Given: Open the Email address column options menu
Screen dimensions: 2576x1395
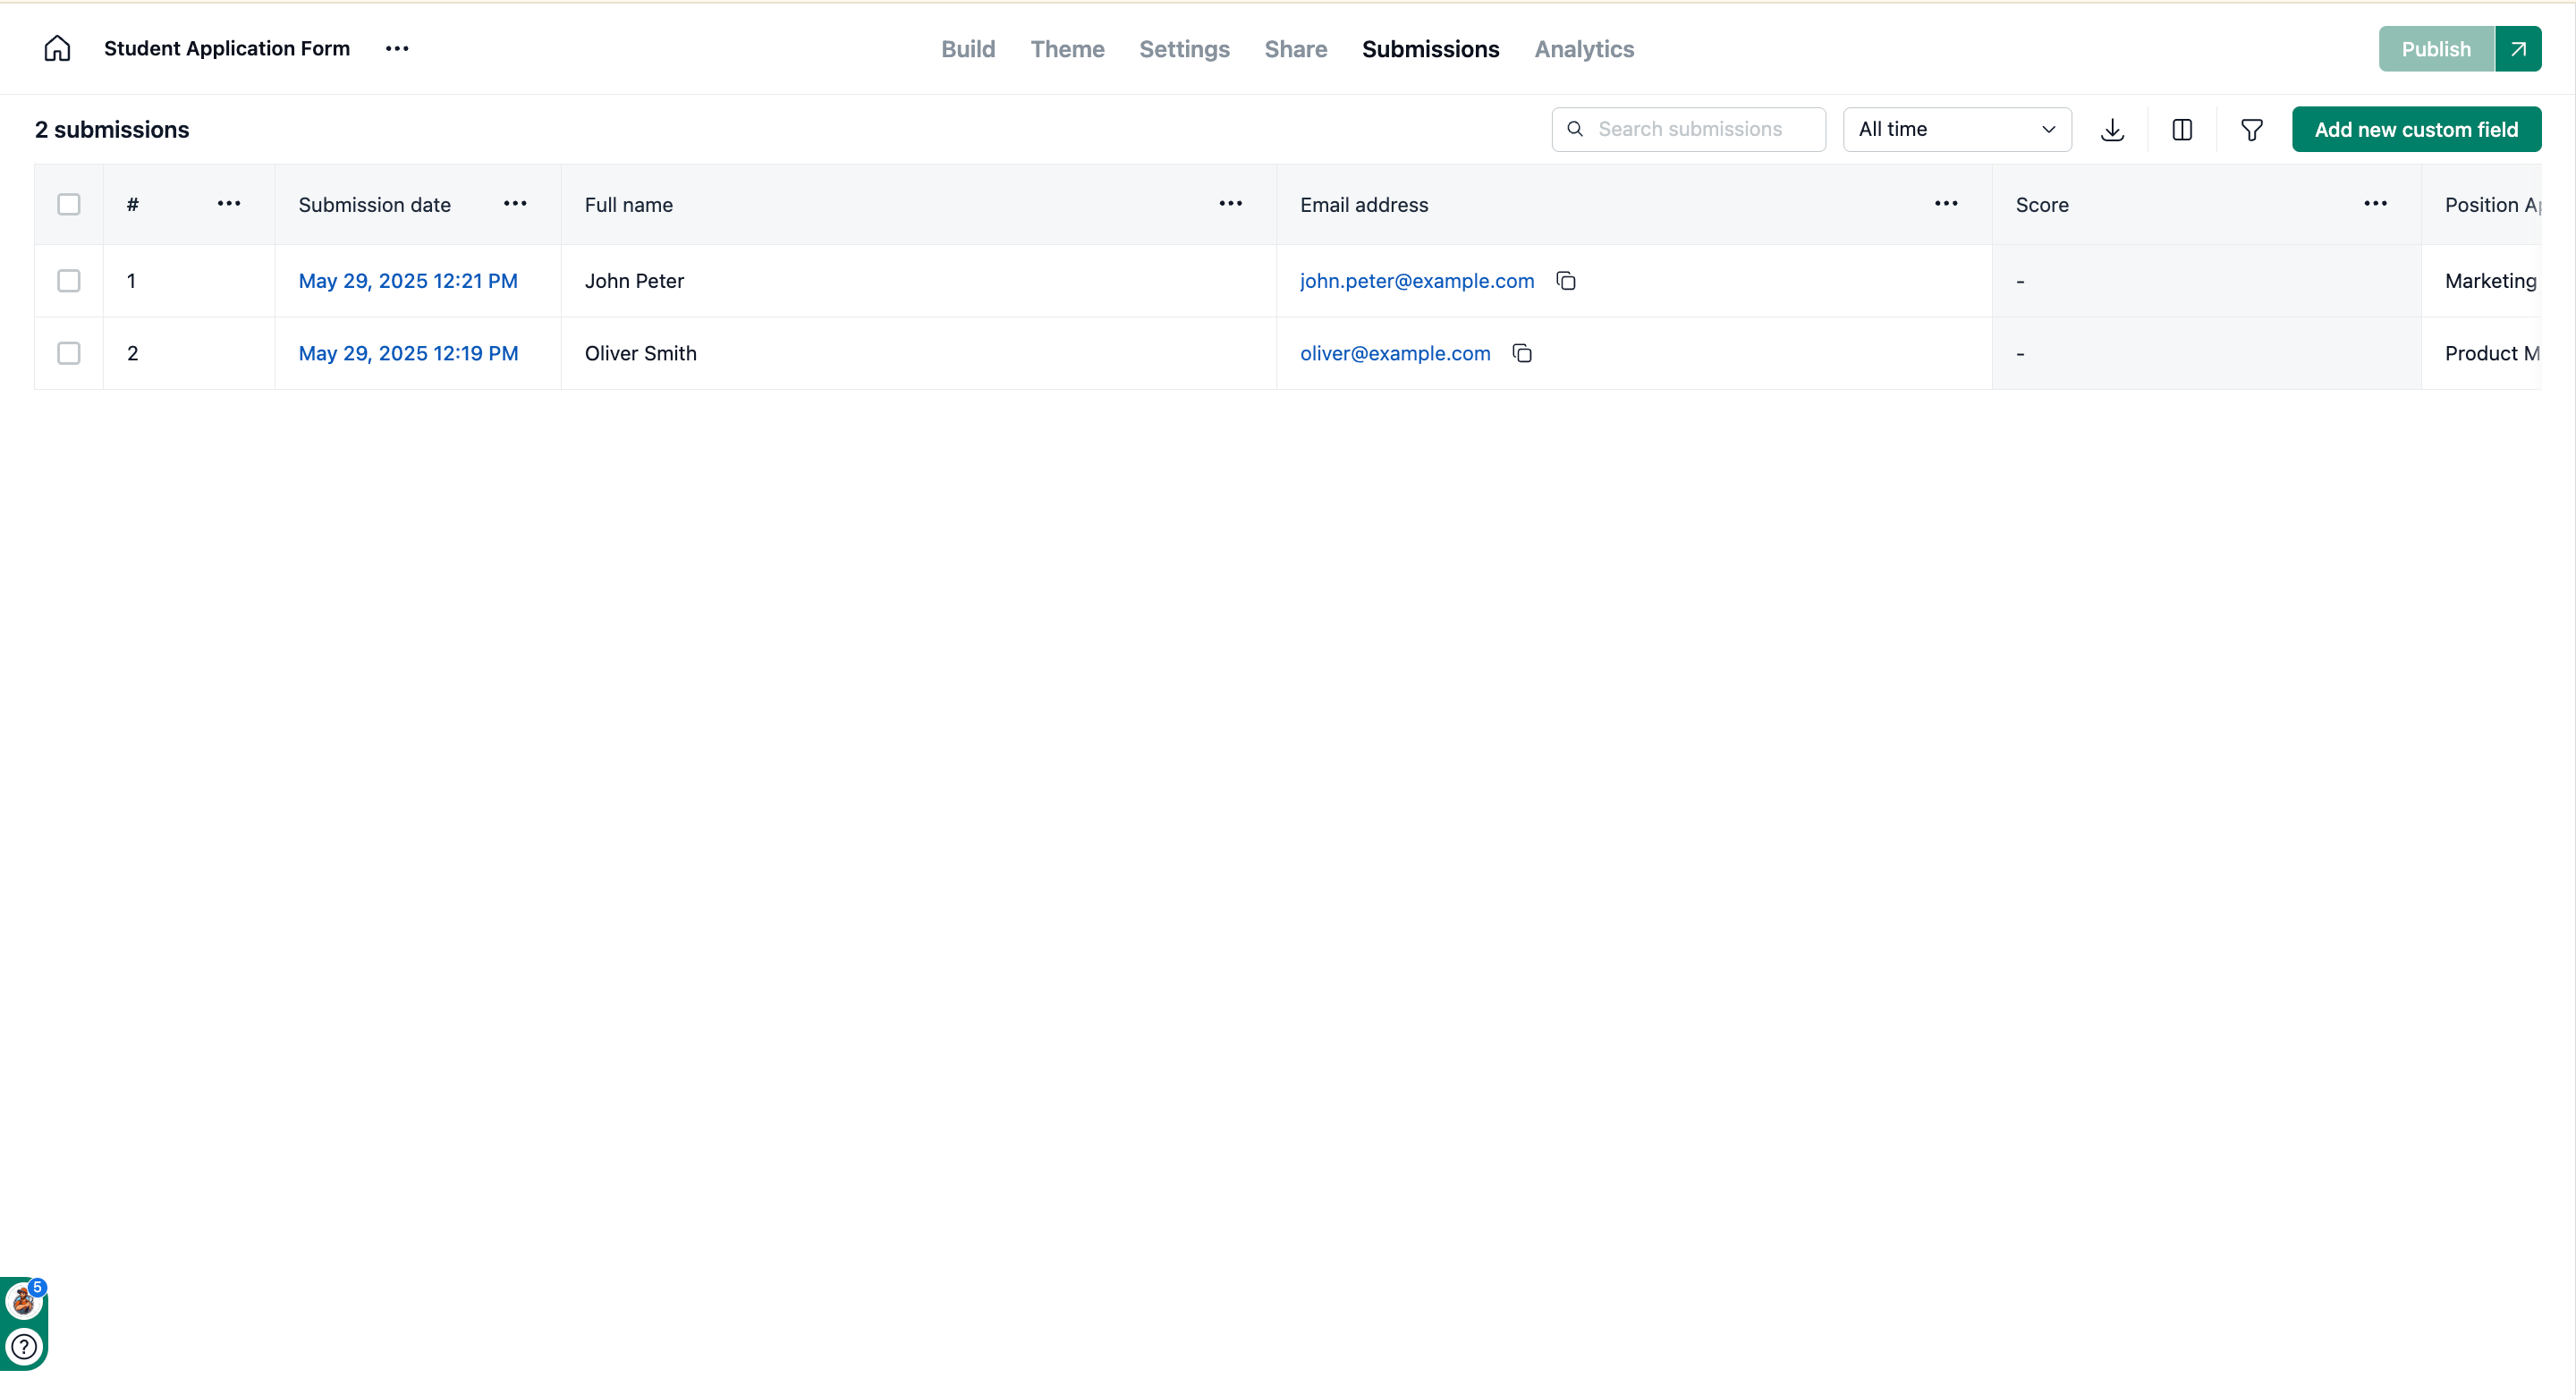Looking at the screenshot, I should pyautogui.click(x=1946, y=204).
